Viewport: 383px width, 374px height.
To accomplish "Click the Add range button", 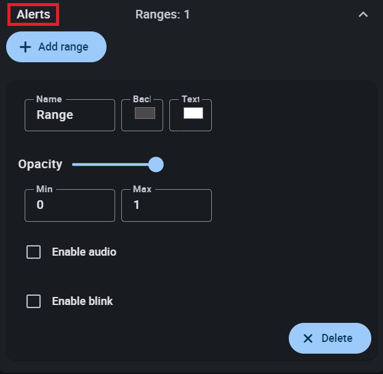I will [x=56, y=47].
